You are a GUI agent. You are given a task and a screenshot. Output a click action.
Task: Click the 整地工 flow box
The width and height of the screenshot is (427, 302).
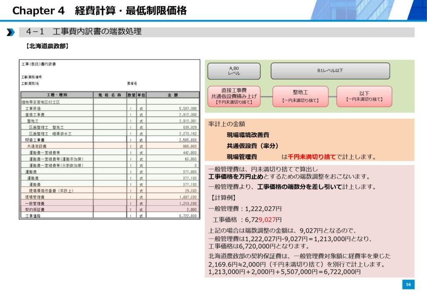point(300,96)
